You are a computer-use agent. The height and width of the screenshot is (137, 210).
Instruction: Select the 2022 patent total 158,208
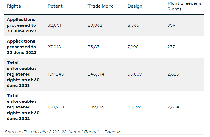pyautogui.click(x=56, y=107)
